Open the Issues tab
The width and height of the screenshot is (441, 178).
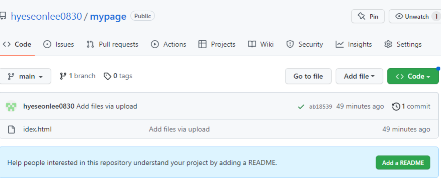59,44
